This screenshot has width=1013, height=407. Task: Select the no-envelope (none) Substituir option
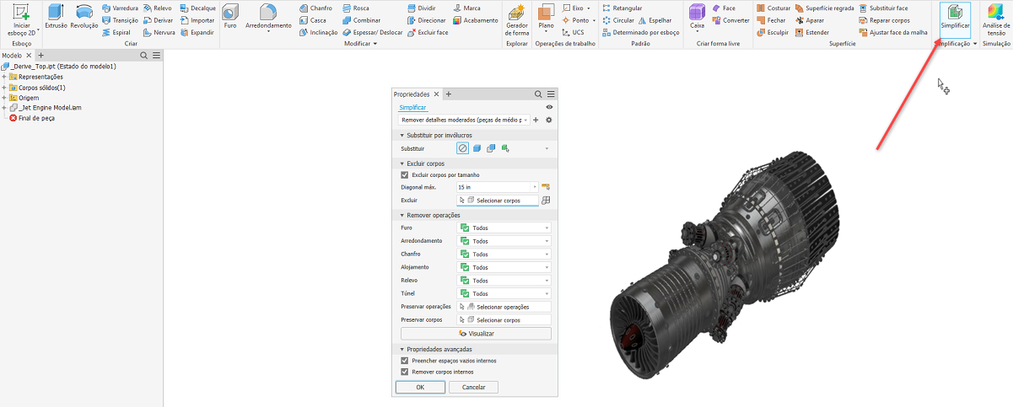[462, 148]
